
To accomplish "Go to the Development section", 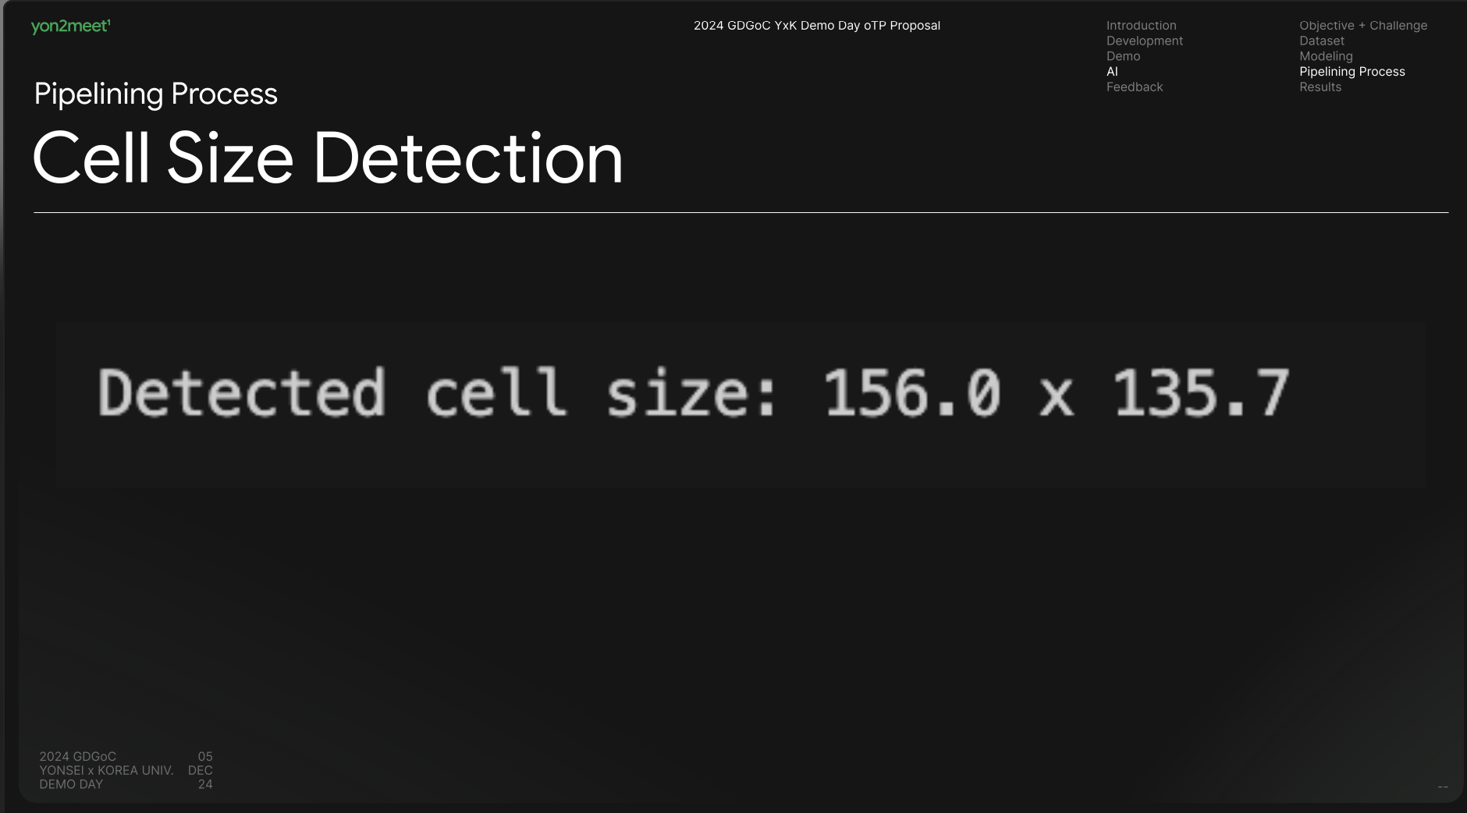I will (1144, 41).
